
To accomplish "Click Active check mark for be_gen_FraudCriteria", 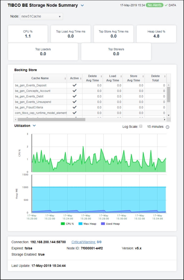I will 75,108.
